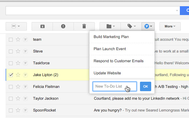This screenshot has width=189, height=118.
Task: Click Taskforce icon next to team email
Action: pos(25,40)
